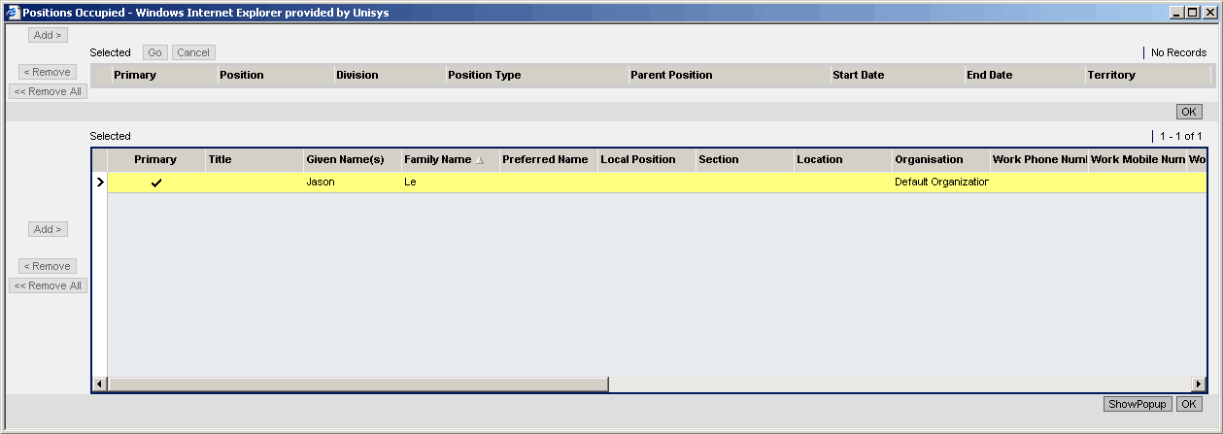This screenshot has width=1223, height=434.
Task: Click the Internet Explorer page icon in title bar
Action: (11, 12)
